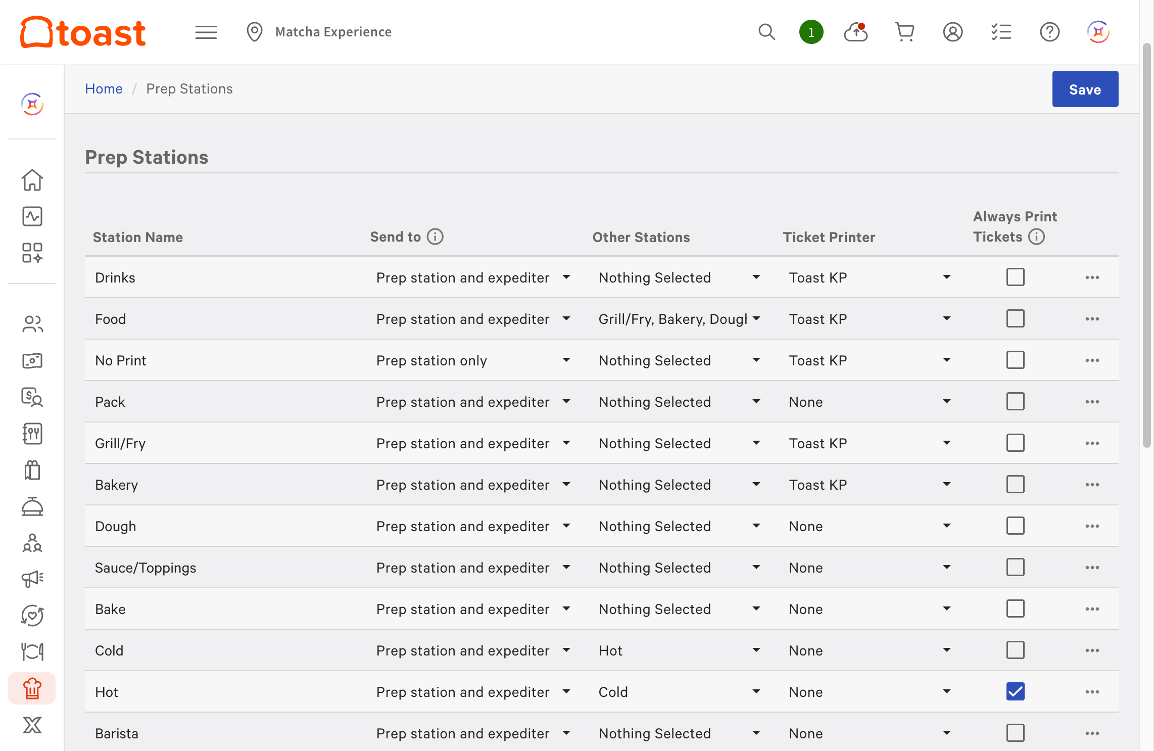Viewport: 1154px width, 751px height.
Task: Enable Always Print Tickets for No Print
Action: click(x=1015, y=360)
